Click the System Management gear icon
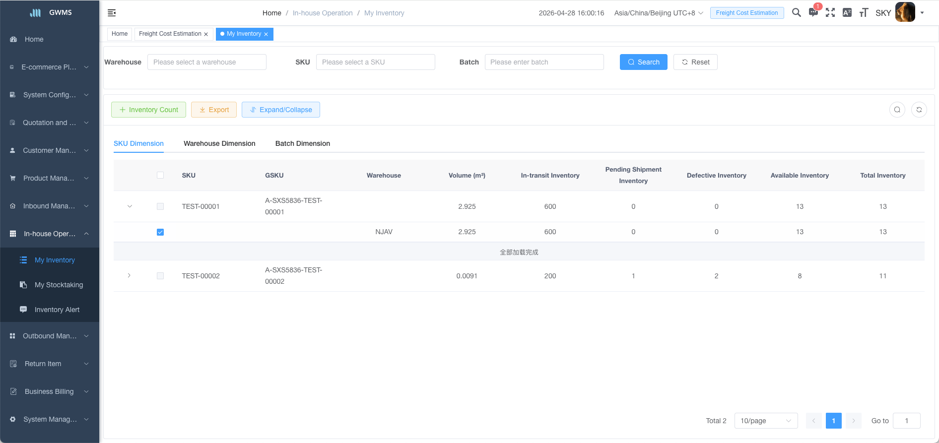 coord(13,419)
